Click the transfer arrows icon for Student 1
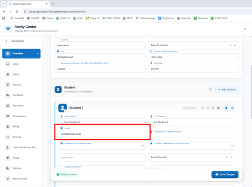This screenshot has height=187, width=252. tap(232, 108)
